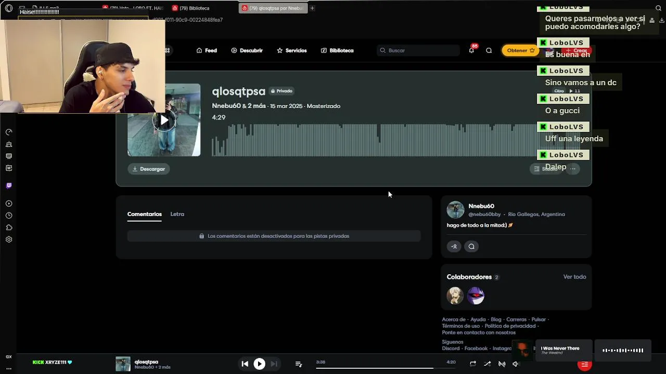Open the Servicios menu
666x374 pixels.
click(x=292, y=50)
